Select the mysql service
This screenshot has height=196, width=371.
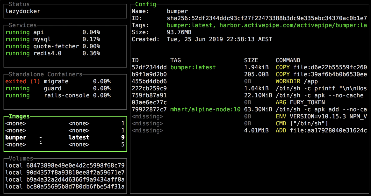click(x=53, y=40)
